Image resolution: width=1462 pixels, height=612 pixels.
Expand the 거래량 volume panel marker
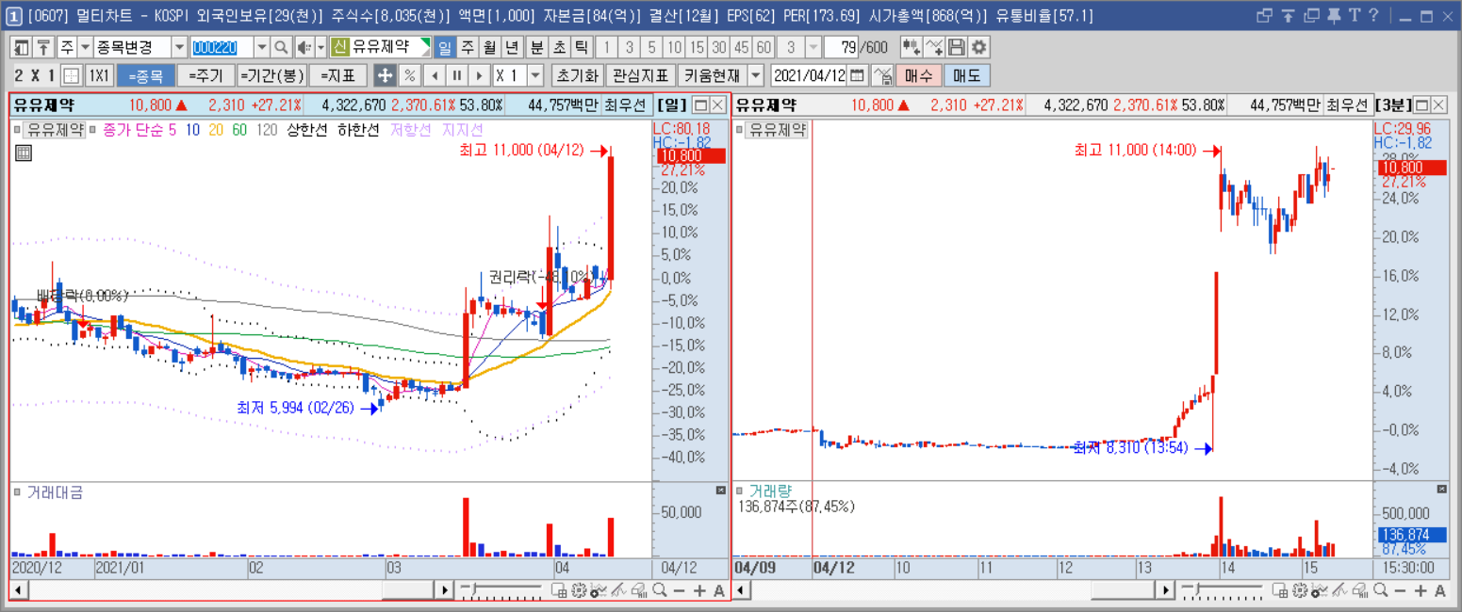click(738, 491)
